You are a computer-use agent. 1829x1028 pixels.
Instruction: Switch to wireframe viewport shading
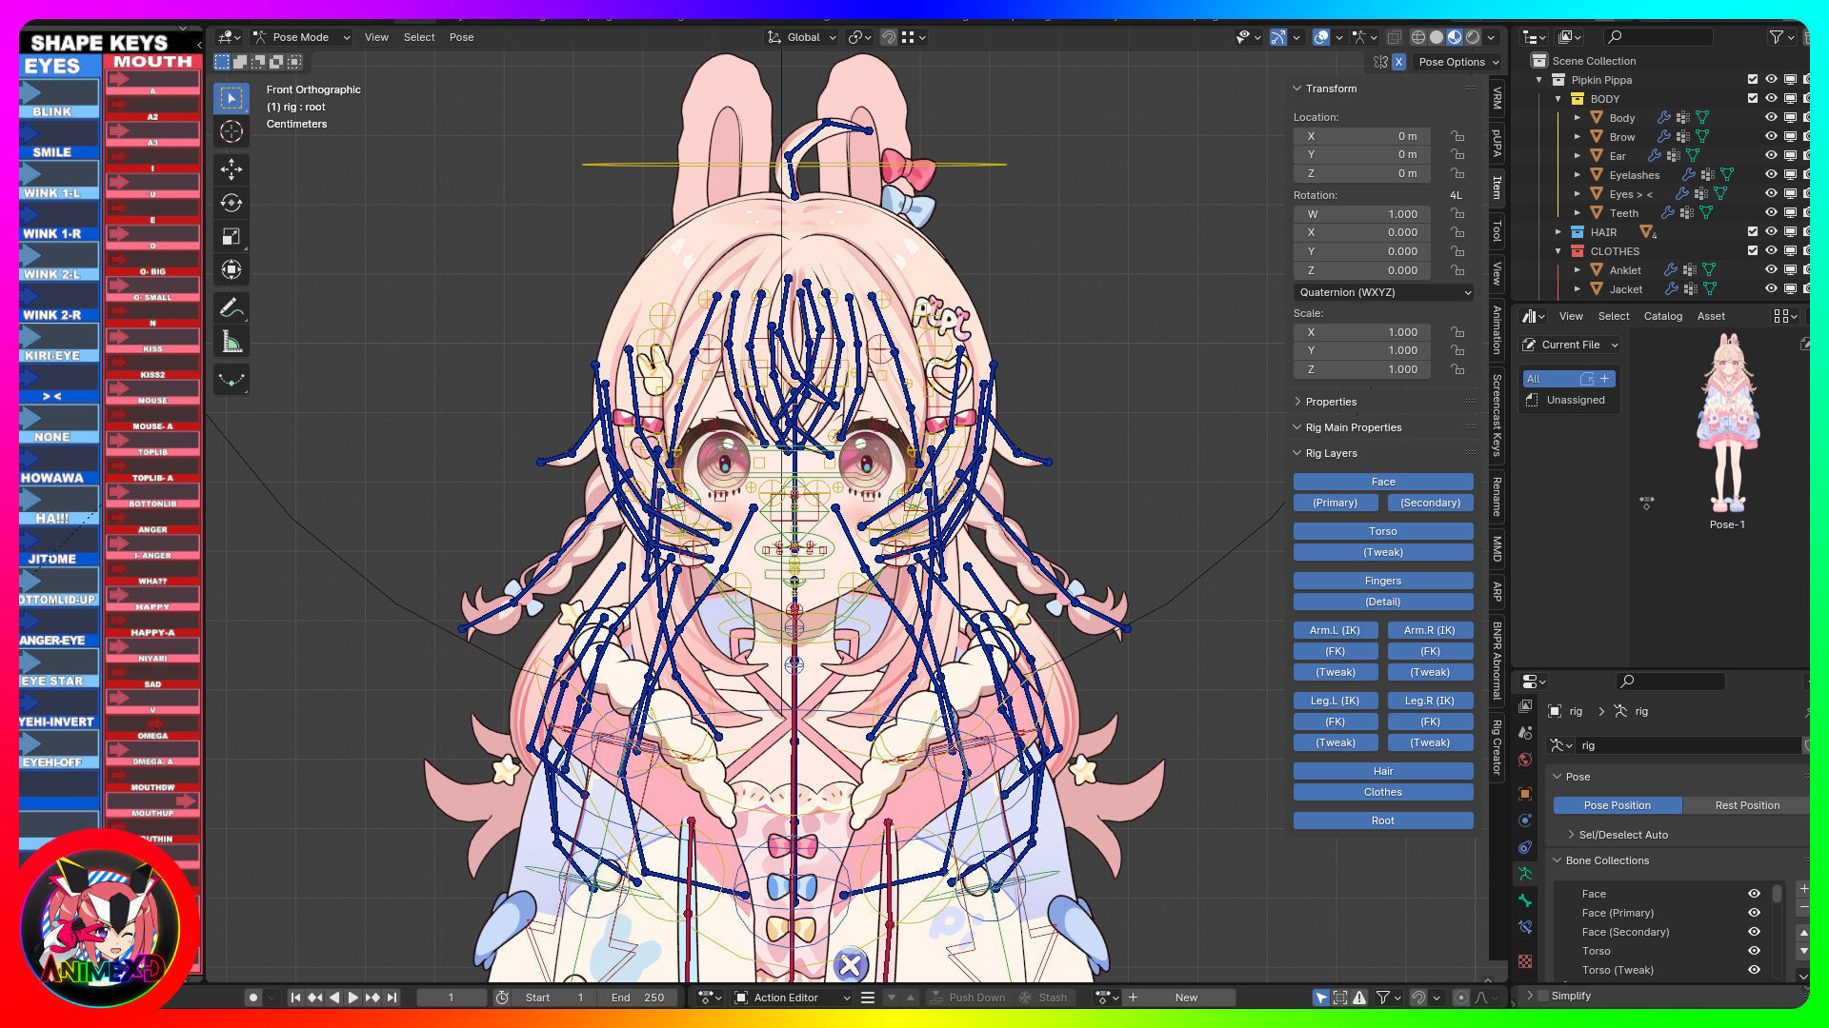click(x=1418, y=37)
